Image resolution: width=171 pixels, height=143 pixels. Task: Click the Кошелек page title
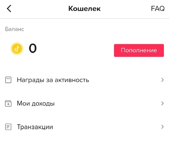84,9
